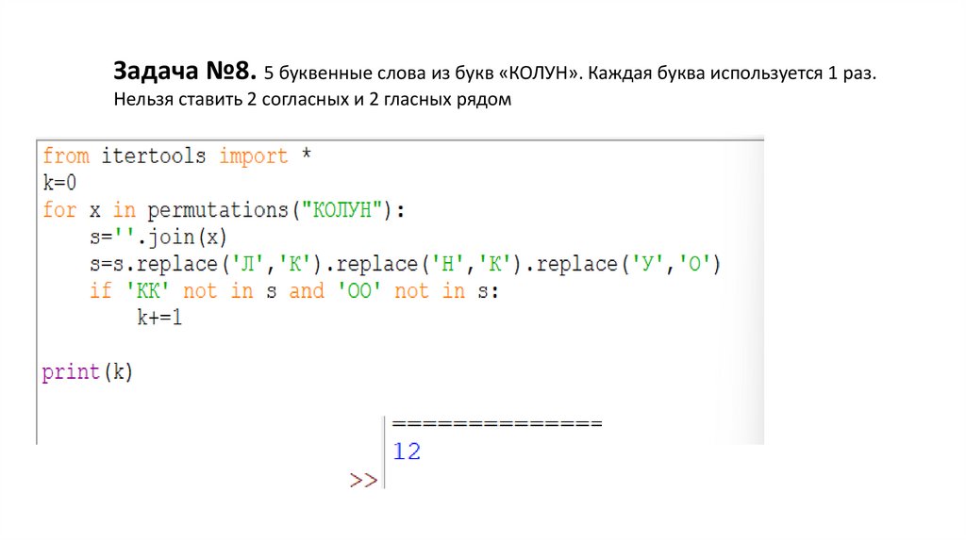The height and width of the screenshot is (541, 966).
Task: Click the shell prompt '>>'
Action: (x=363, y=480)
